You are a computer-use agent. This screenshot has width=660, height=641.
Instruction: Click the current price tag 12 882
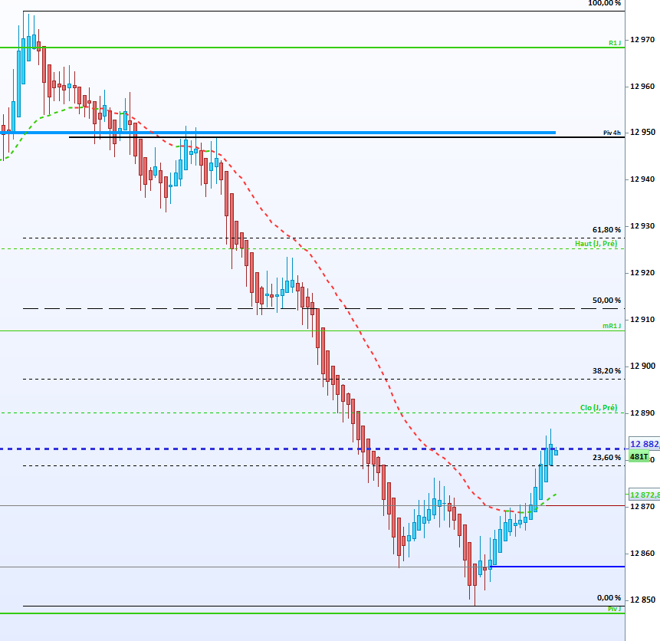(645, 444)
